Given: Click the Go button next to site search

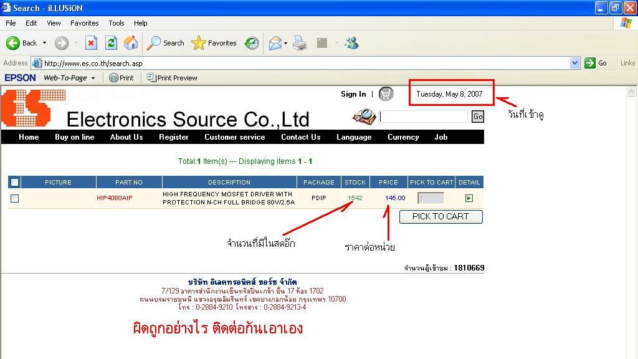Looking at the screenshot, I should point(478,117).
